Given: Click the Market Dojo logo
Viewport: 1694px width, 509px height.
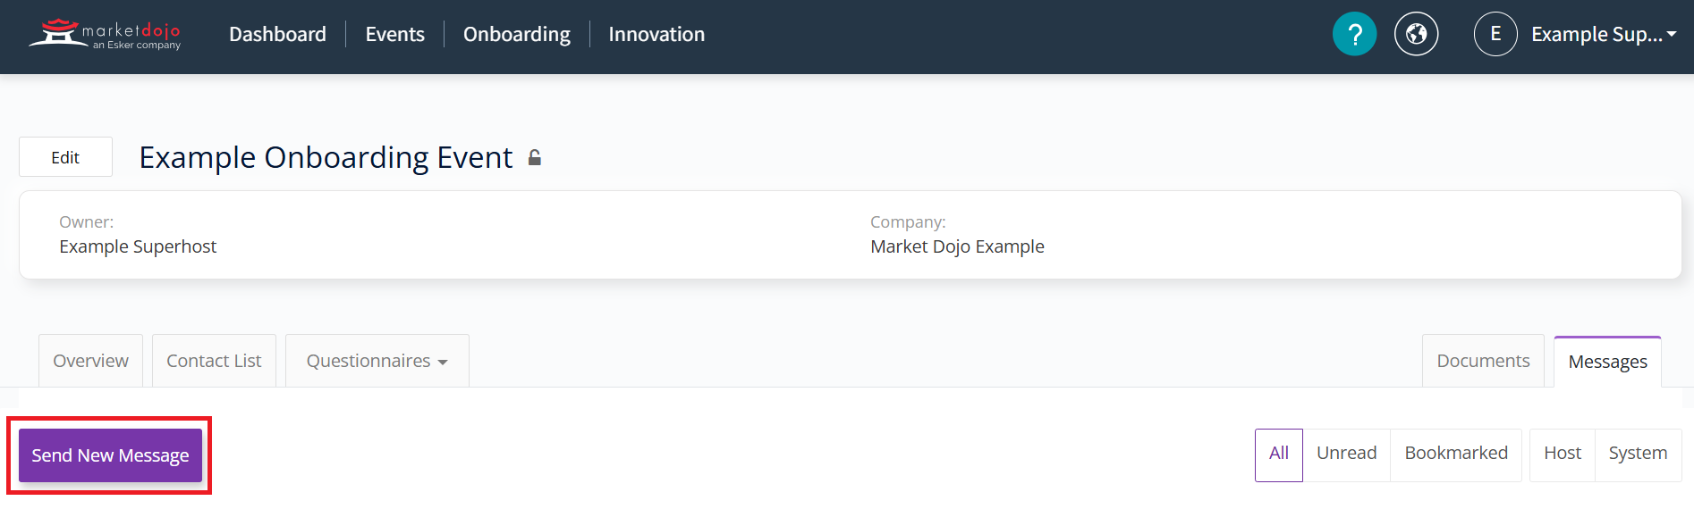Looking at the screenshot, I should (105, 34).
